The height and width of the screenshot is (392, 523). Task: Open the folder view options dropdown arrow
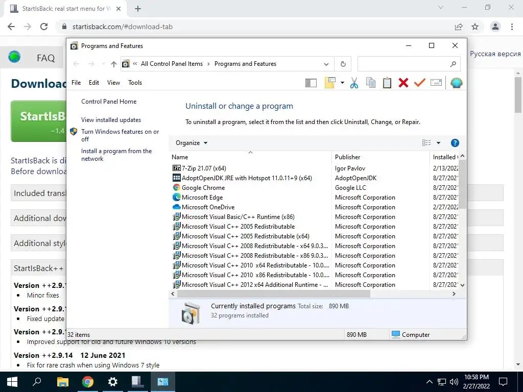click(x=342, y=83)
